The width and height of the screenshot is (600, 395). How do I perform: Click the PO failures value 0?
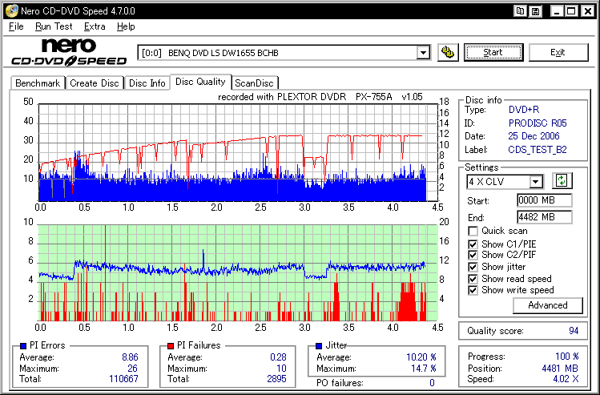click(x=432, y=382)
